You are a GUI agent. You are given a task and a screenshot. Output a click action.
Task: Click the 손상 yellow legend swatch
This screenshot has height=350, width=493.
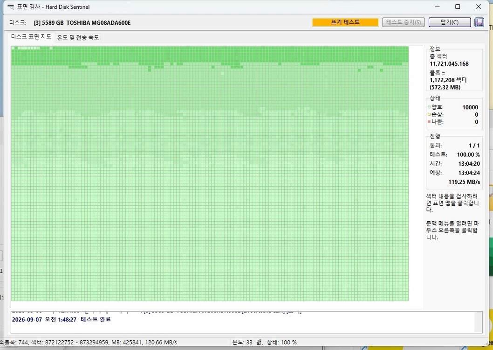(x=429, y=115)
